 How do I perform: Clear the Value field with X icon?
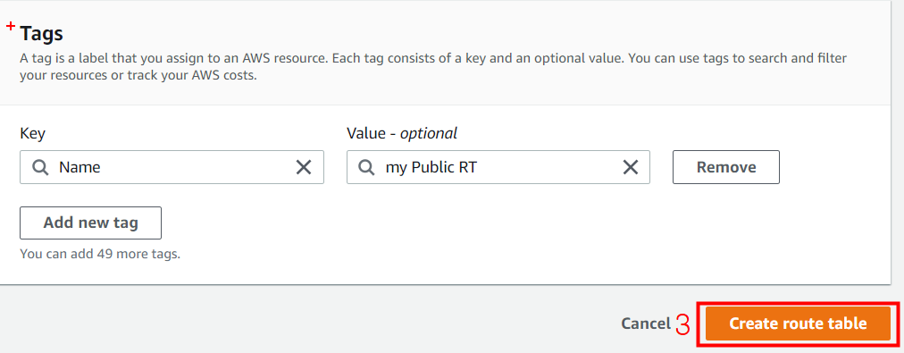(x=630, y=167)
